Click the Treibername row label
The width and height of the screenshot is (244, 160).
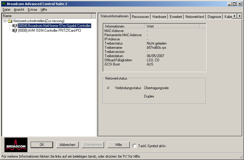tap(113, 48)
